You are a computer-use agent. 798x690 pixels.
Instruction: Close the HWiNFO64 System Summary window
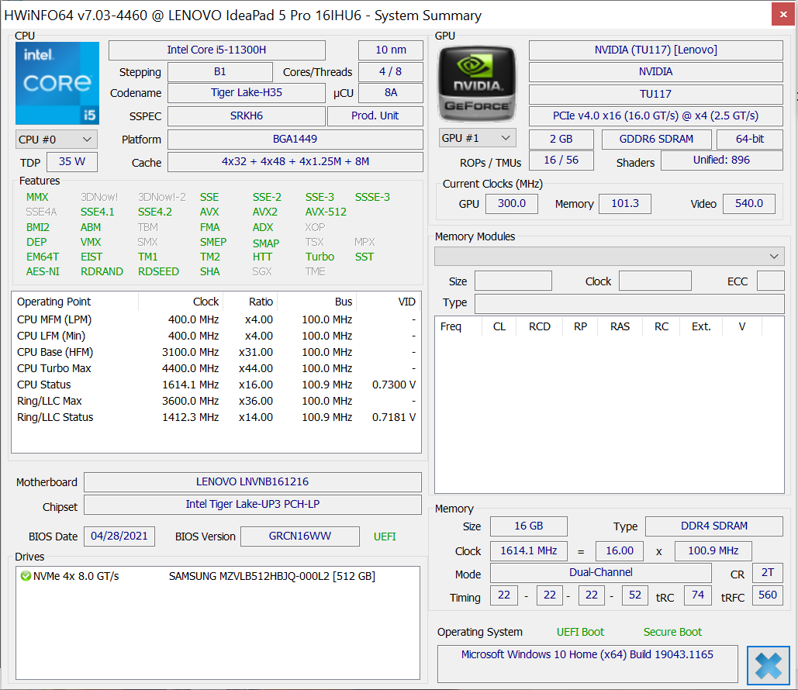pyautogui.click(x=783, y=14)
